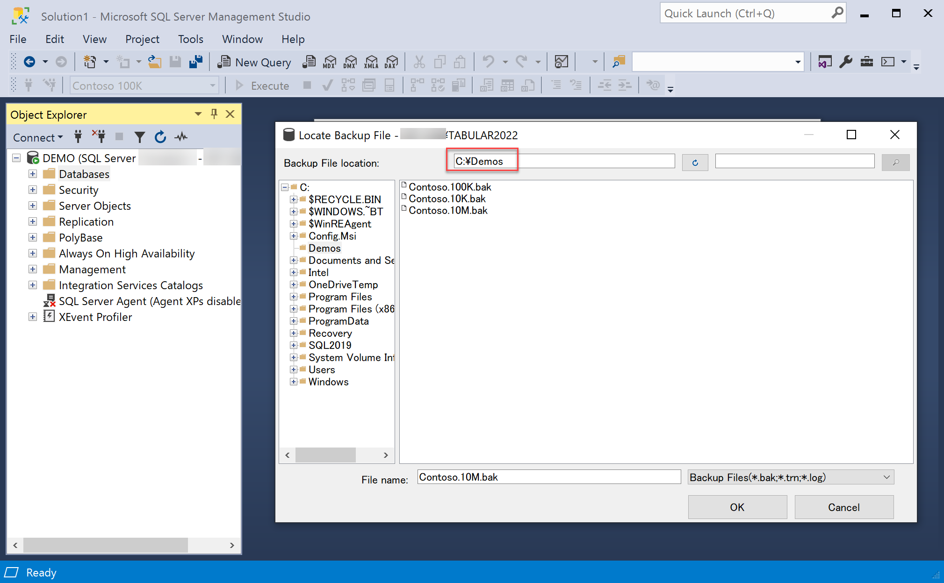Click refresh button beside Backup File location

695,163
